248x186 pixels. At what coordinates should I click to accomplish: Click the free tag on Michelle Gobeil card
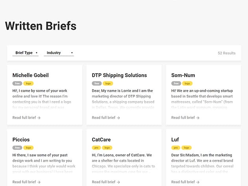pos(17,83)
